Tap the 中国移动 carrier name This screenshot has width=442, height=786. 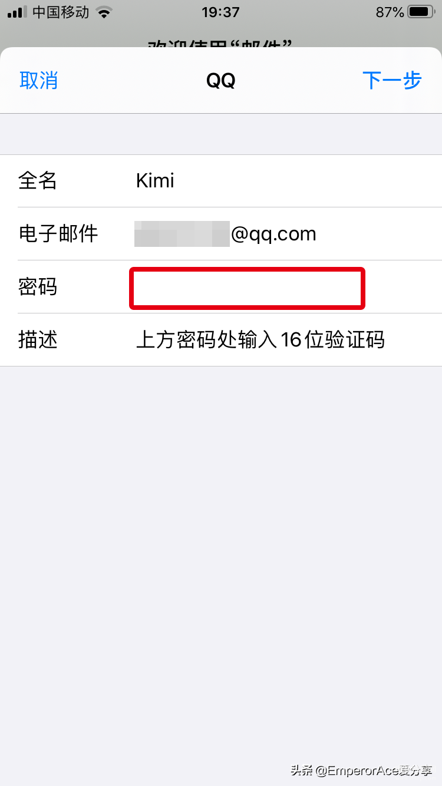(61, 12)
